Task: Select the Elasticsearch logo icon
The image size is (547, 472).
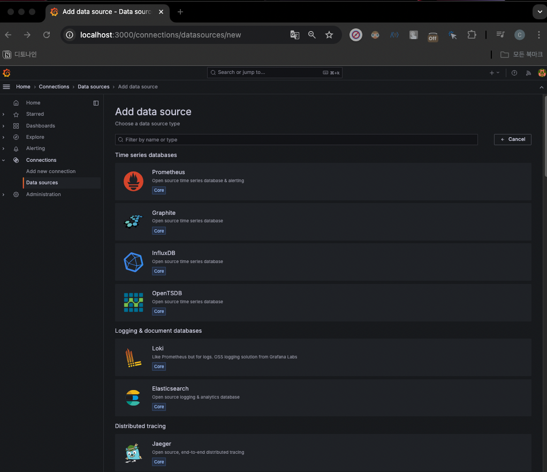Action: [133, 398]
